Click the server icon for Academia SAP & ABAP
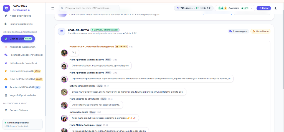 pos(6,87)
